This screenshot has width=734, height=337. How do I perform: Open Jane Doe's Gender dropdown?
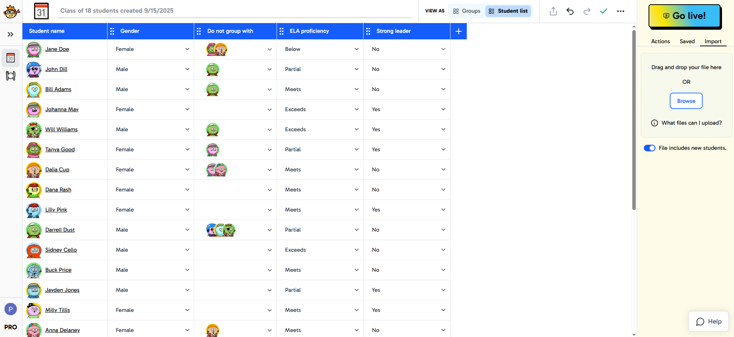pos(187,49)
